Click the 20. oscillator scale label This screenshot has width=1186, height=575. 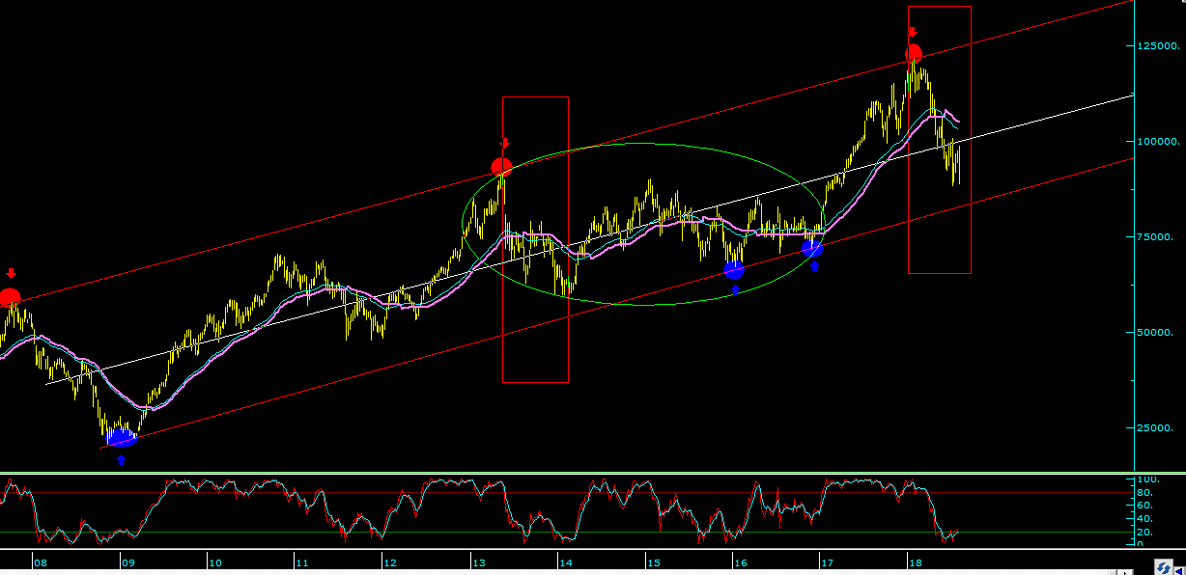[x=1146, y=532]
